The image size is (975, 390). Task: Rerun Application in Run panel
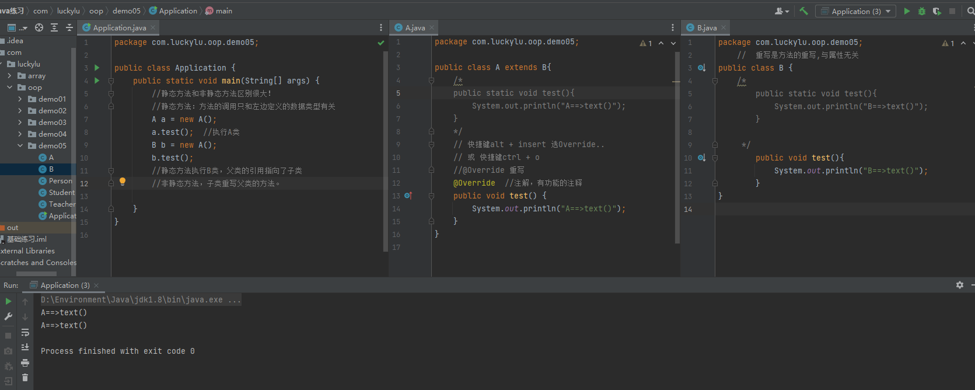(x=8, y=301)
